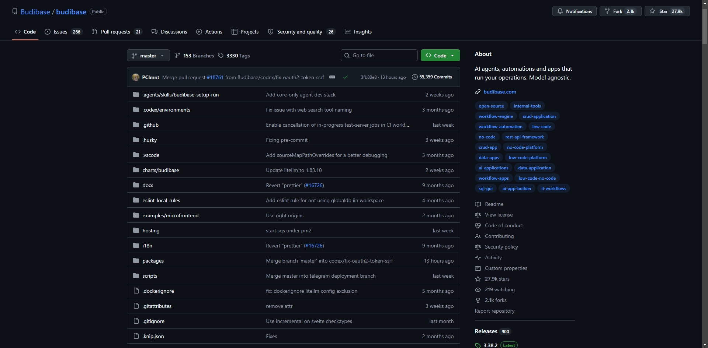The width and height of the screenshot is (708, 348).
Task: Click the link icon beside budibase.com
Action: click(x=478, y=92)
